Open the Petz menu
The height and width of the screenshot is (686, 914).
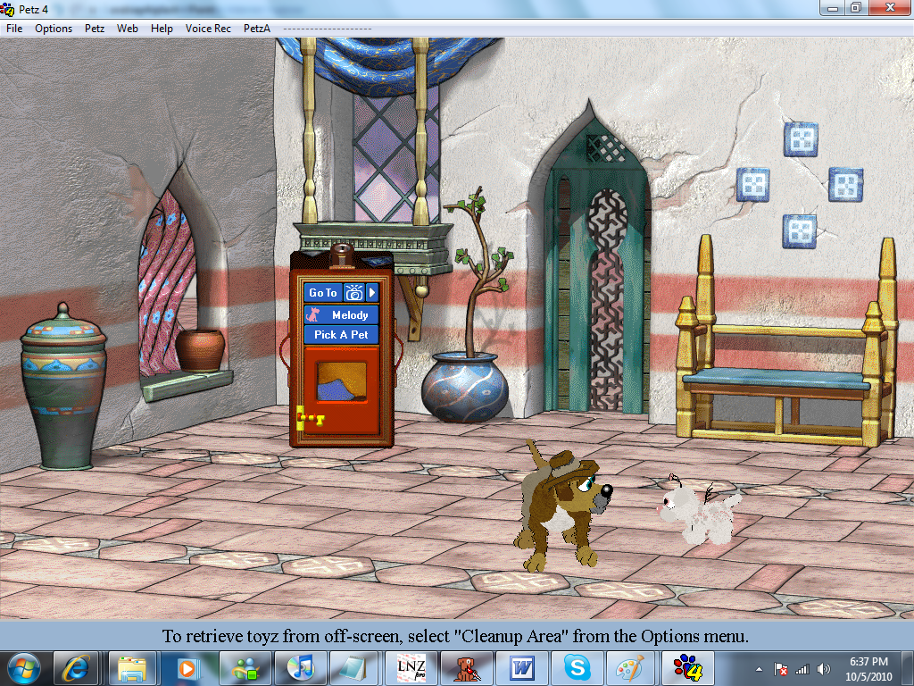[95, 29]
